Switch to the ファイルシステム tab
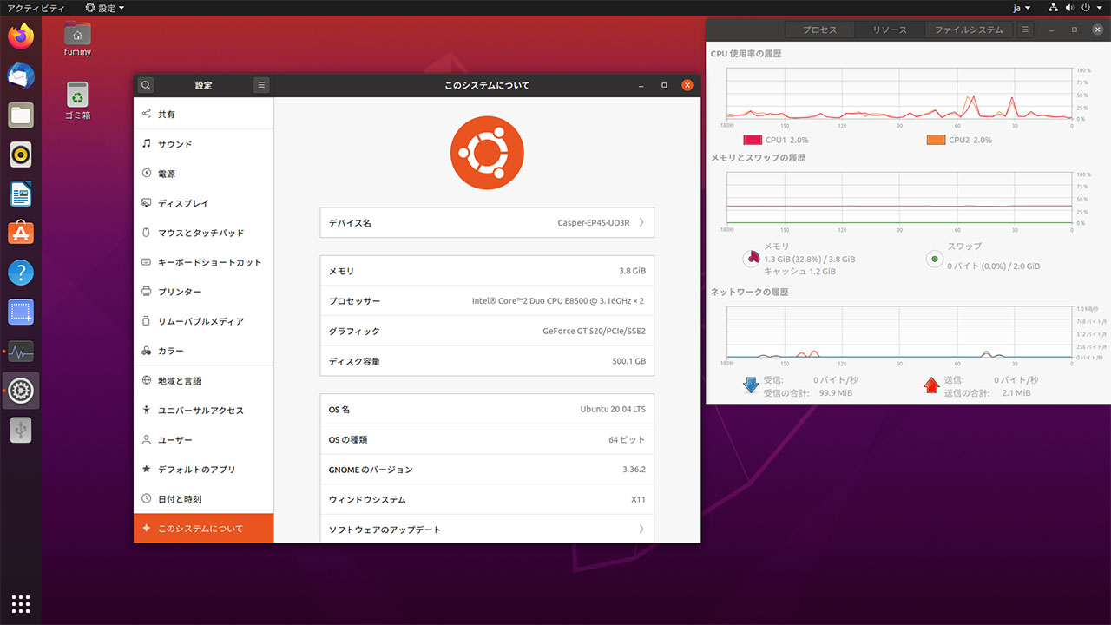Viewport: 1111px width, 625px height. (969, 30)
